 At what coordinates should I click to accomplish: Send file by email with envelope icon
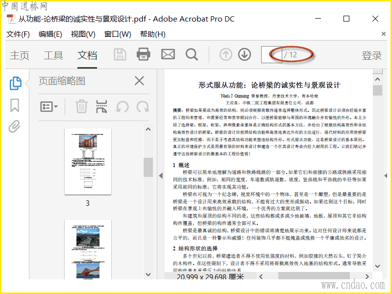point(168,54)
